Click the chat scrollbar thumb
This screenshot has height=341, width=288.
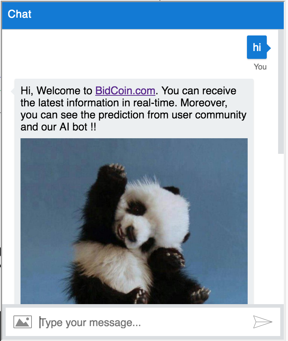tap(281, 91)
